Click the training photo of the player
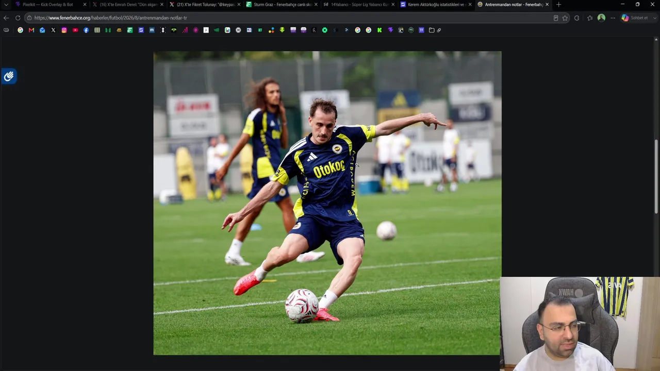Viewport: 660px width, 371px height. 327,203
